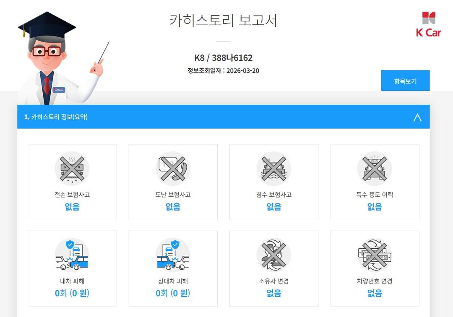Viewport: 453px width, 317px height.
Task: Click the vehicle number K8 / 388나6162
Action: [223, 58]
